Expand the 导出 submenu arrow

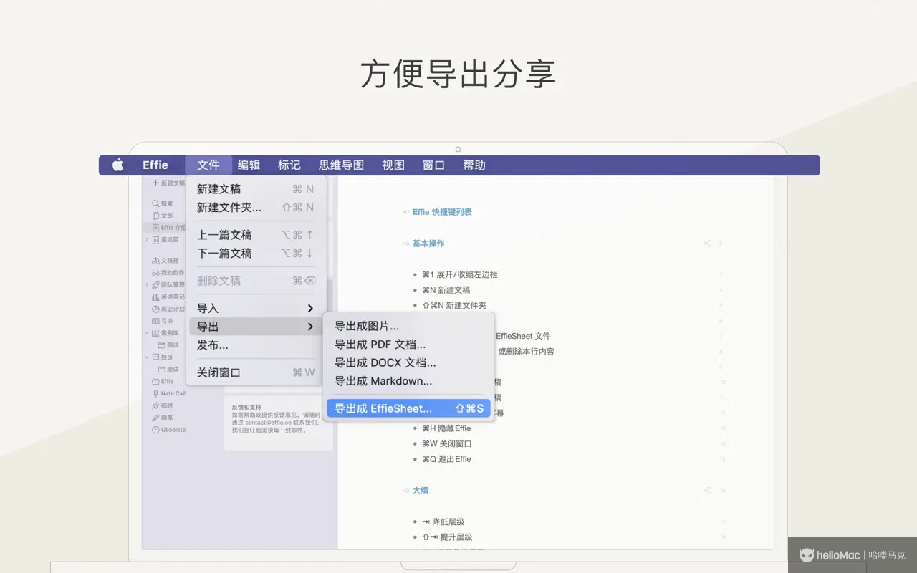(310, 327)
